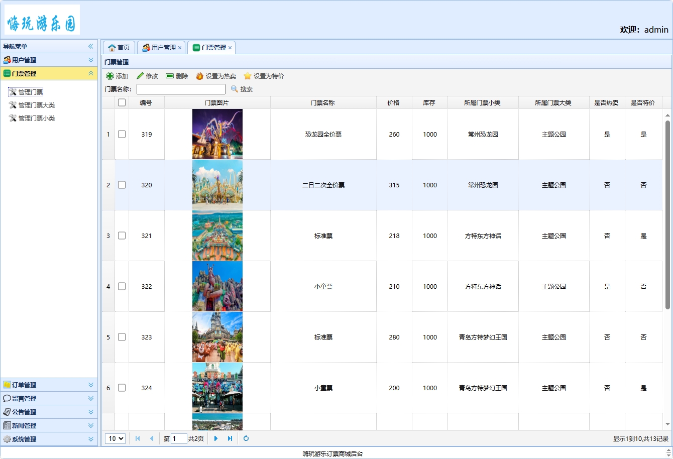Click the 搜索 magnifier search icon
Screen dimensions: 673x459
[x=234, y=89]
